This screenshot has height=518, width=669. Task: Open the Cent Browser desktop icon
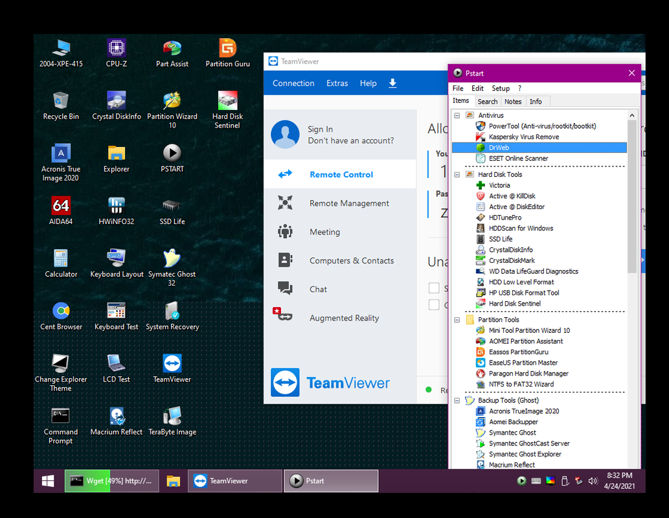coord(61,316)
